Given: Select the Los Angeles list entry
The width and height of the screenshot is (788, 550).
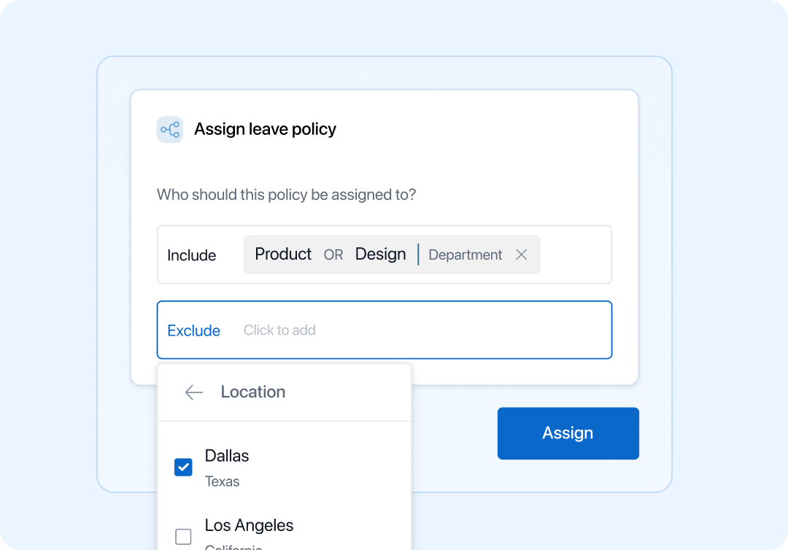Looking at the screenshot, I should [285, 532].
